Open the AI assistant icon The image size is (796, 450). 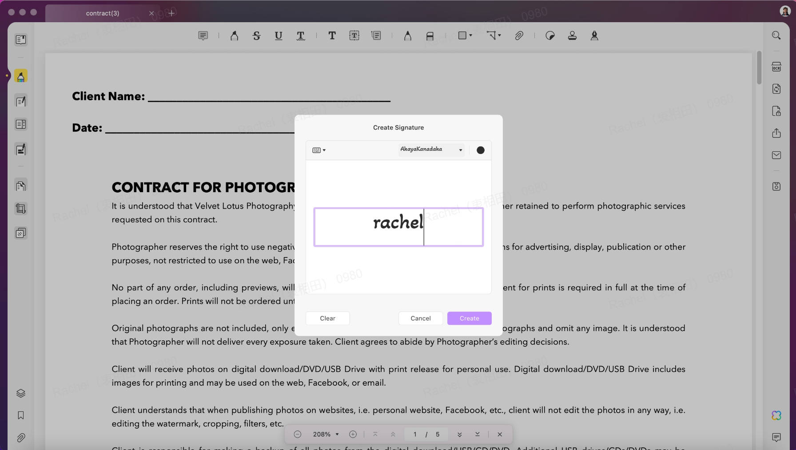pyautogui.click(x=776, y=415)
